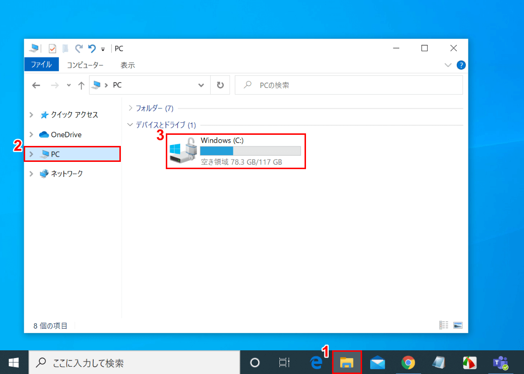The width and height of the screenshot is (524, 374).
Task: Switch to the コンピューター ribbon tab
Action: pyautogui.click(x=85, y=65)
